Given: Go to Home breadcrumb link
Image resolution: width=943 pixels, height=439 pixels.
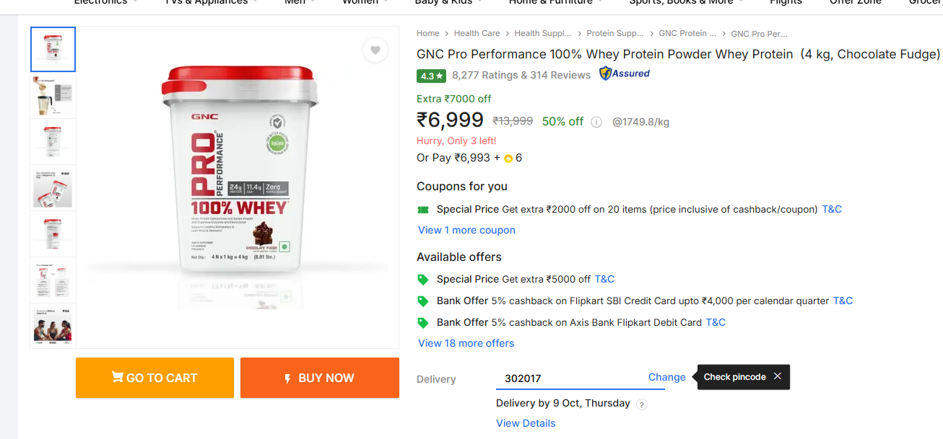Looking at the screenshot, I should point(427,33).
